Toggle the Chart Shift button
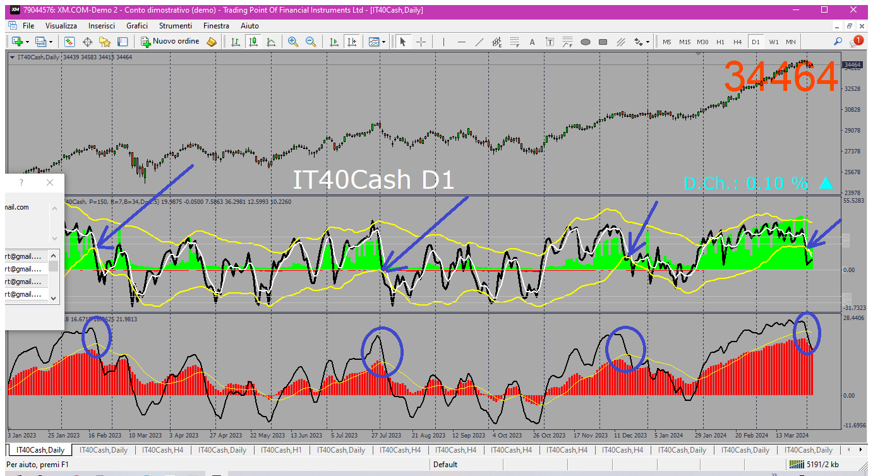Viewport: 873px width, 476px height. pyautogui.click(x=352, y=42)
